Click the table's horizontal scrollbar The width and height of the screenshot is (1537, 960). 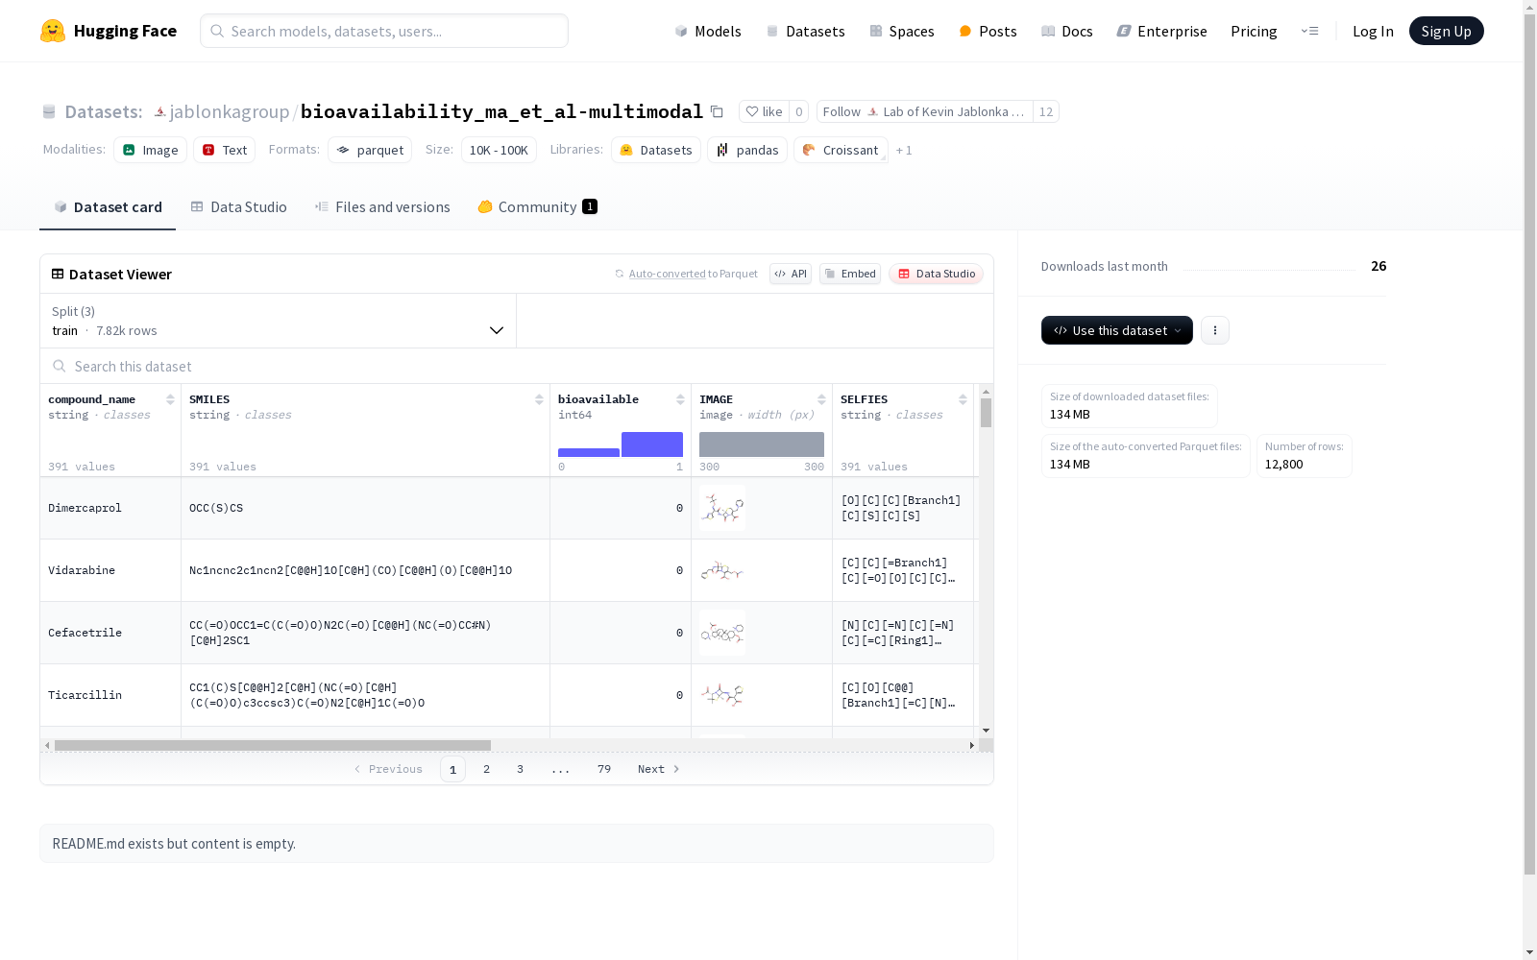tap(273, 745)
